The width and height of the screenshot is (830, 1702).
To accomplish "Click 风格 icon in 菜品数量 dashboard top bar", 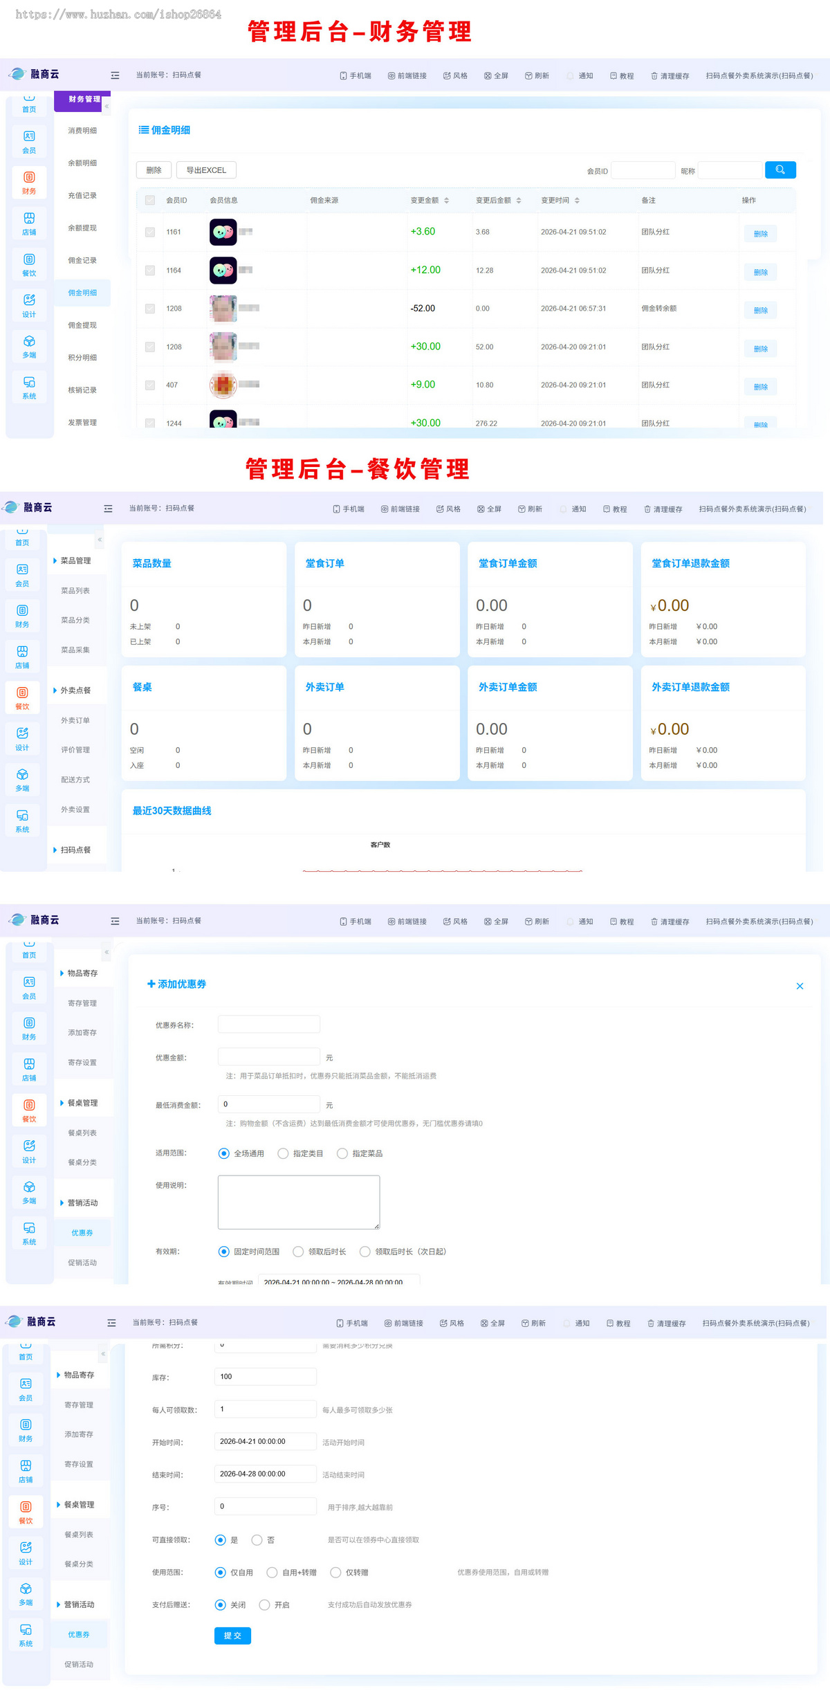I will [x=440, y=509].
